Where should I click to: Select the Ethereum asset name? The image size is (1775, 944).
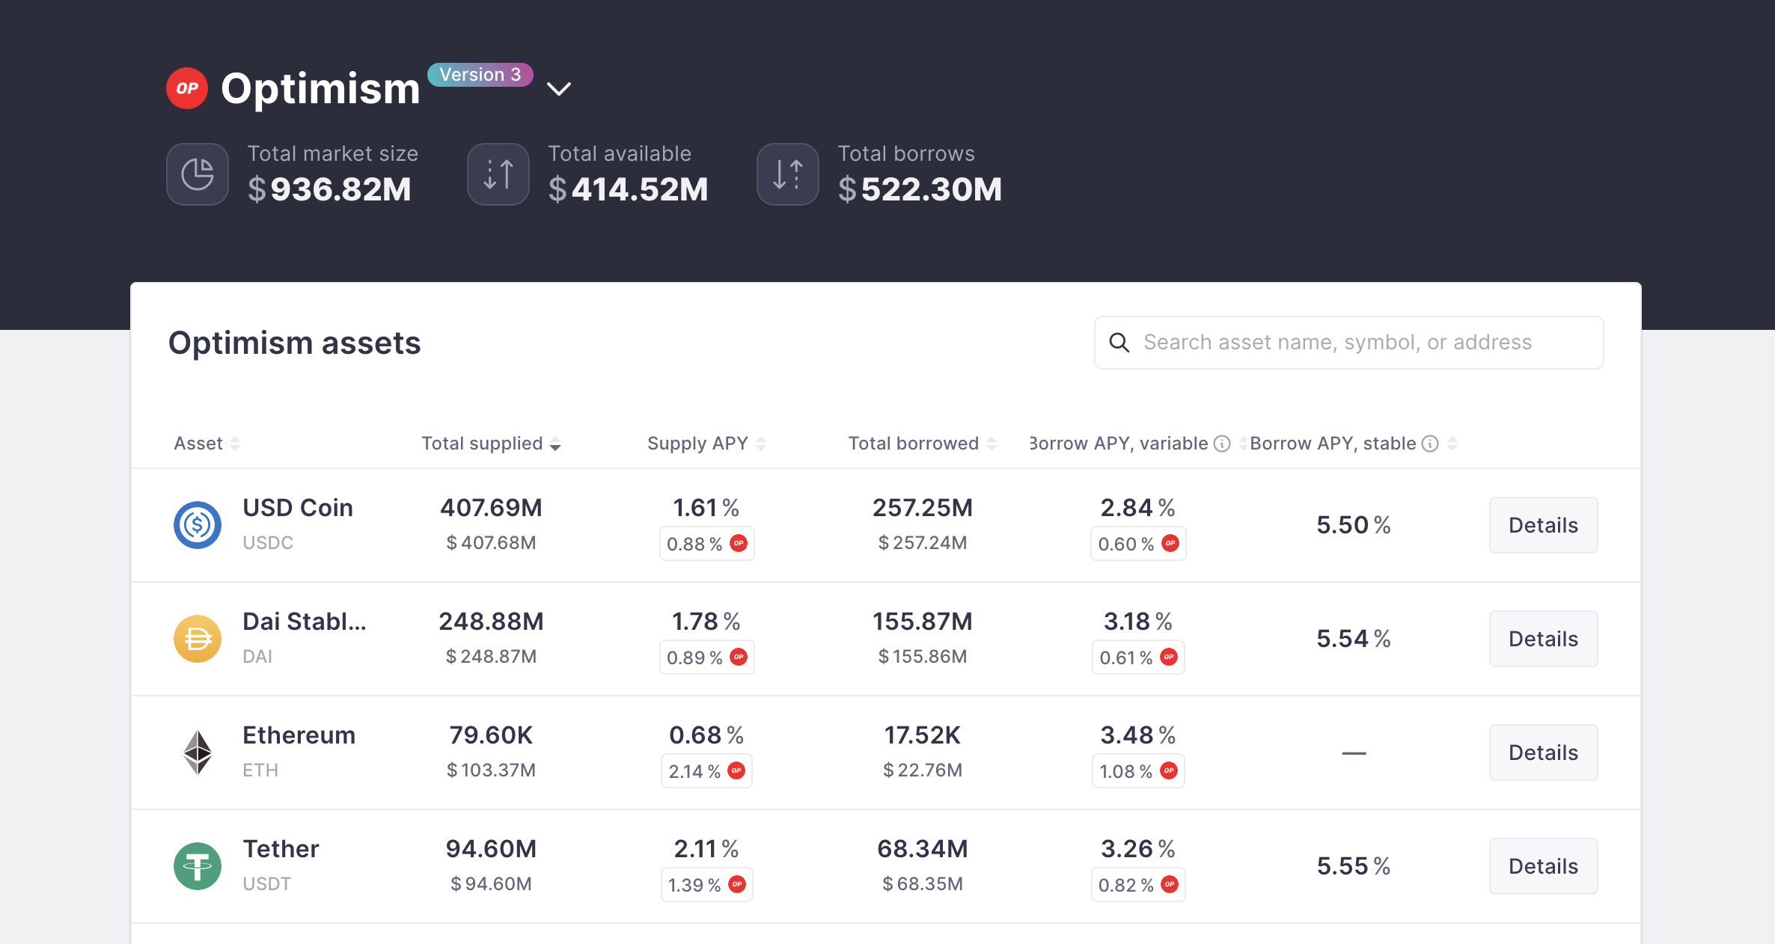coord(299,735)
